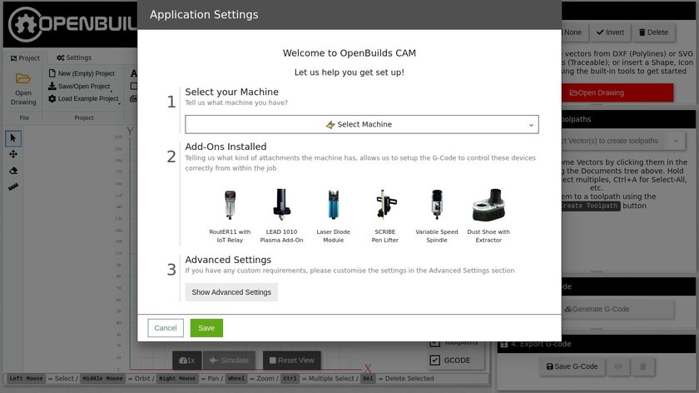Click the Delete button in background panel

pyautogui.click(x=653, y=32)
